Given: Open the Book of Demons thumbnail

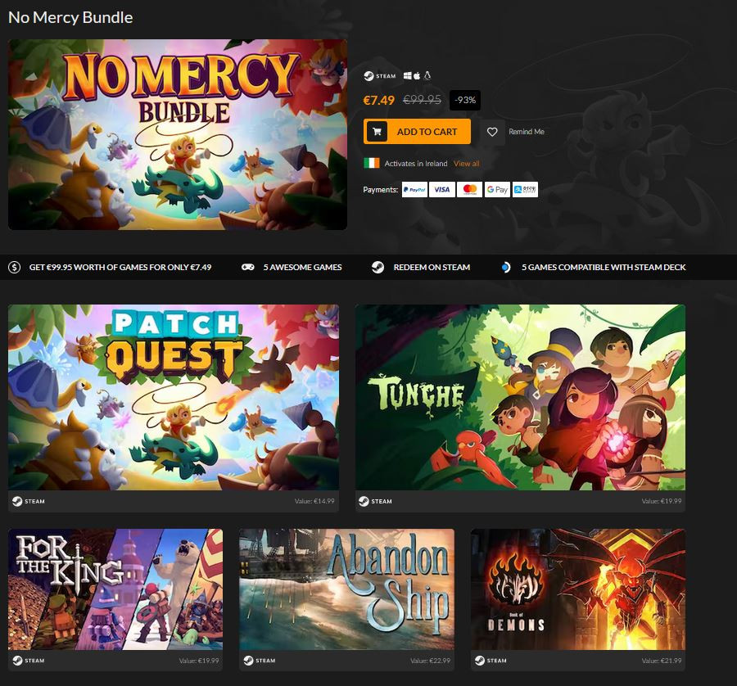Looking at the screenshot, I should [x=578, y=589].
